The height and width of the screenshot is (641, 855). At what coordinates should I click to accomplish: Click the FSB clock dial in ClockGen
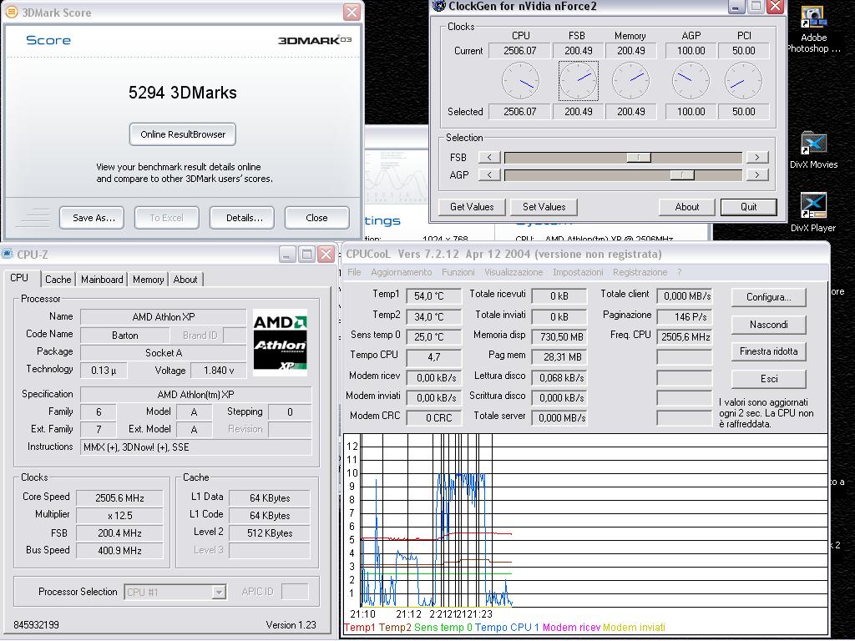click(x=578, y=81)
